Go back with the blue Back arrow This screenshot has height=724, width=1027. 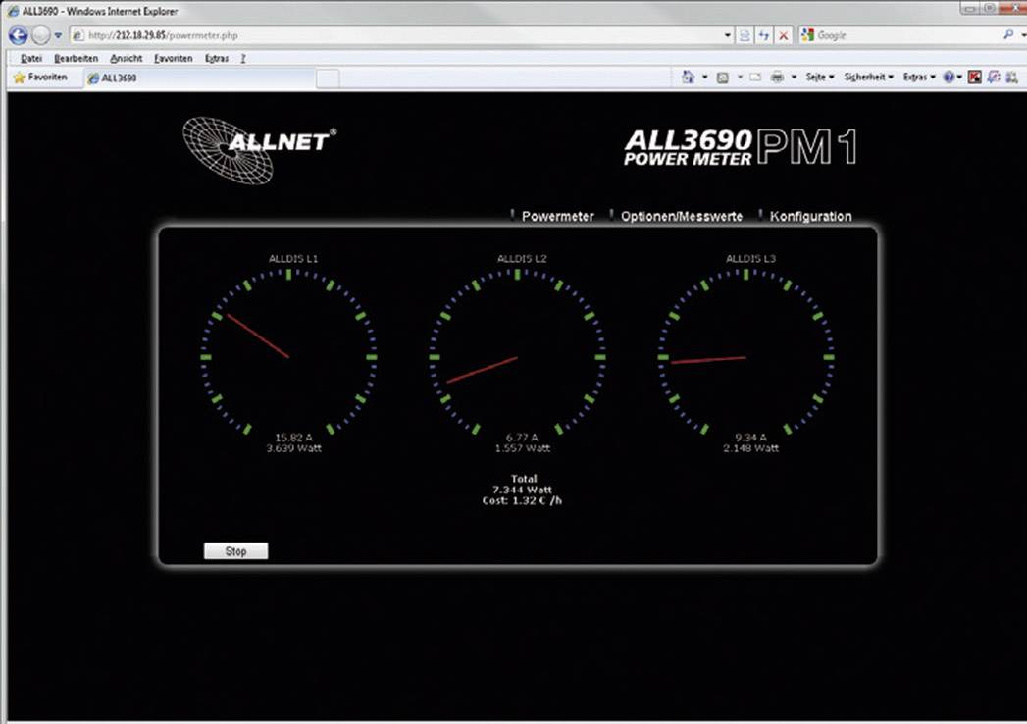19,34
